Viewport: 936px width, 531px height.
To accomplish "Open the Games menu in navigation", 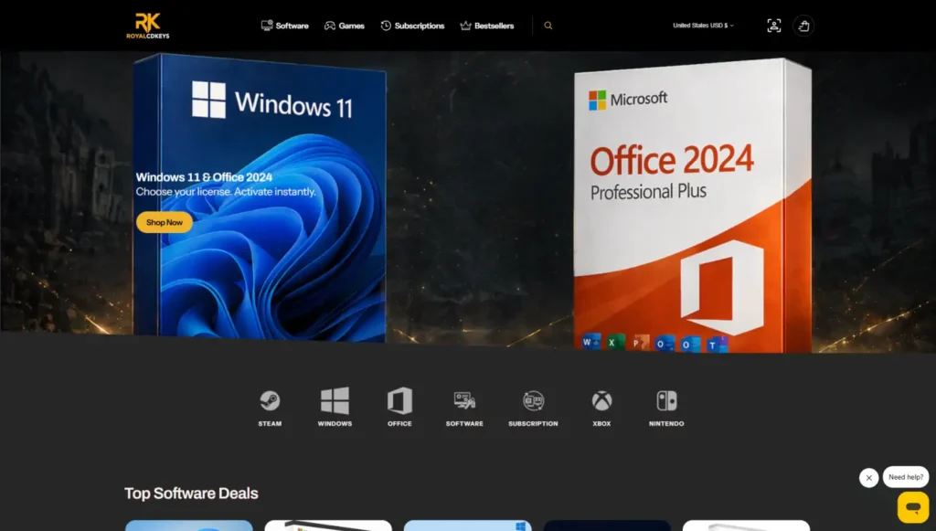I will point(345,26).
